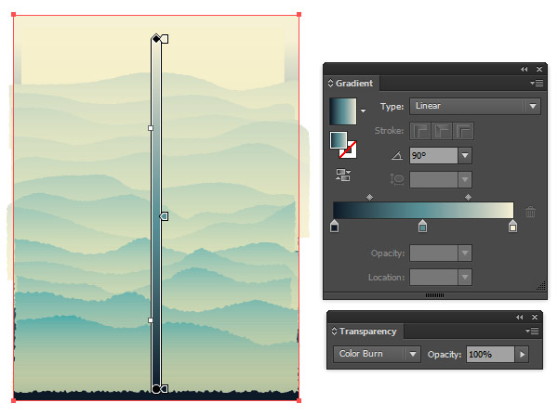Open the Gradient panel flyout menu
558x416 pixels.
click(x=537, y=84)
